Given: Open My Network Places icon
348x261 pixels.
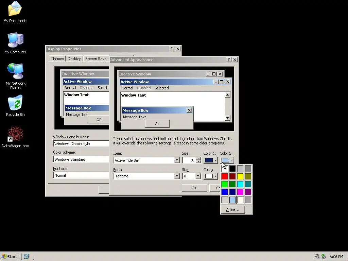Looking at the screenshot, I should coord(15,76).
